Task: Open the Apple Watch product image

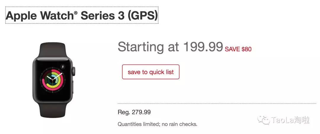Action: (x=54, y=80)
